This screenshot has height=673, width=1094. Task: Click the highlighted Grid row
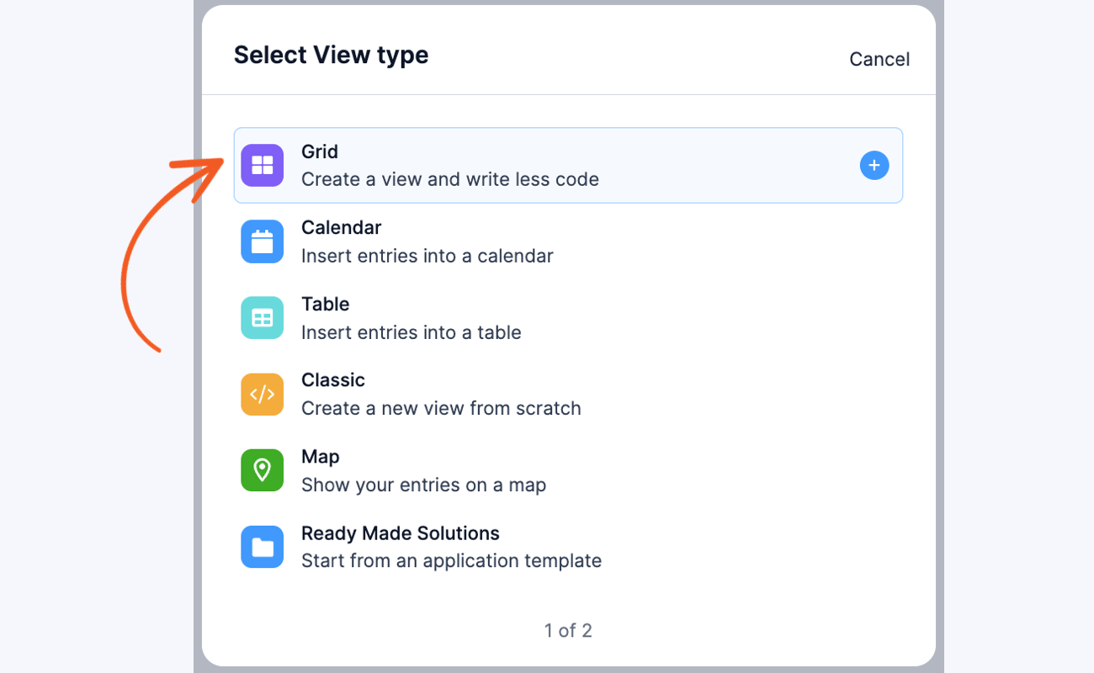point(568,165)
